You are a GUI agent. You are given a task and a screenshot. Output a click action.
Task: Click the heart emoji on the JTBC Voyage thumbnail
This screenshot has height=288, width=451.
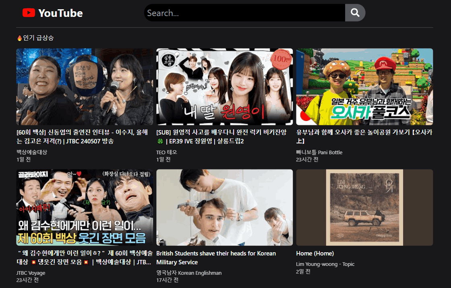(79, 174)
